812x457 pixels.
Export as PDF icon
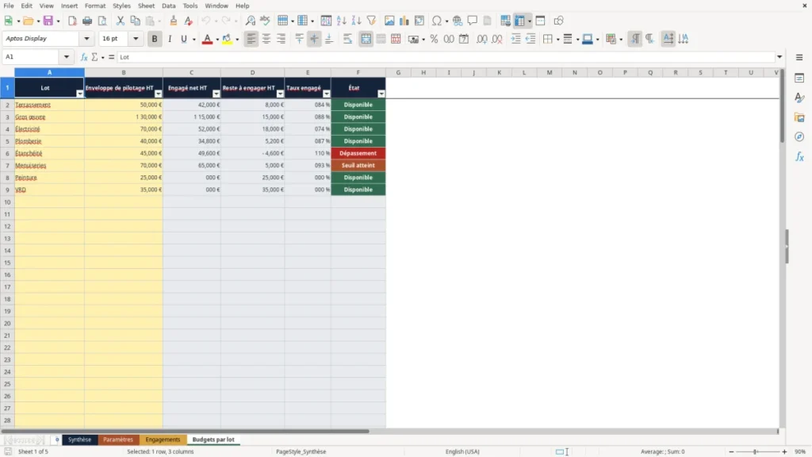[72, 21]
